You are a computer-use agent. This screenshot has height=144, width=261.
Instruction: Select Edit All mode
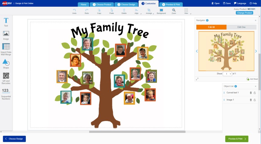coord(212,27)
